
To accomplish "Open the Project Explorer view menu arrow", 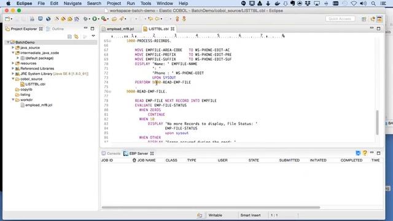I will pyautogui.click(x=93, y=36).
